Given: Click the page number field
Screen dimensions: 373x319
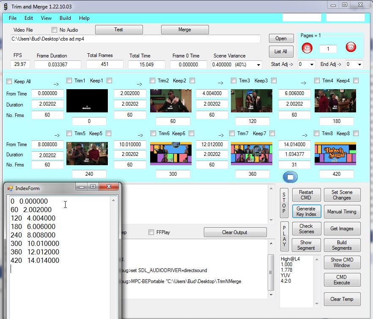Looking at the screenshot, I should coord(328,49).
